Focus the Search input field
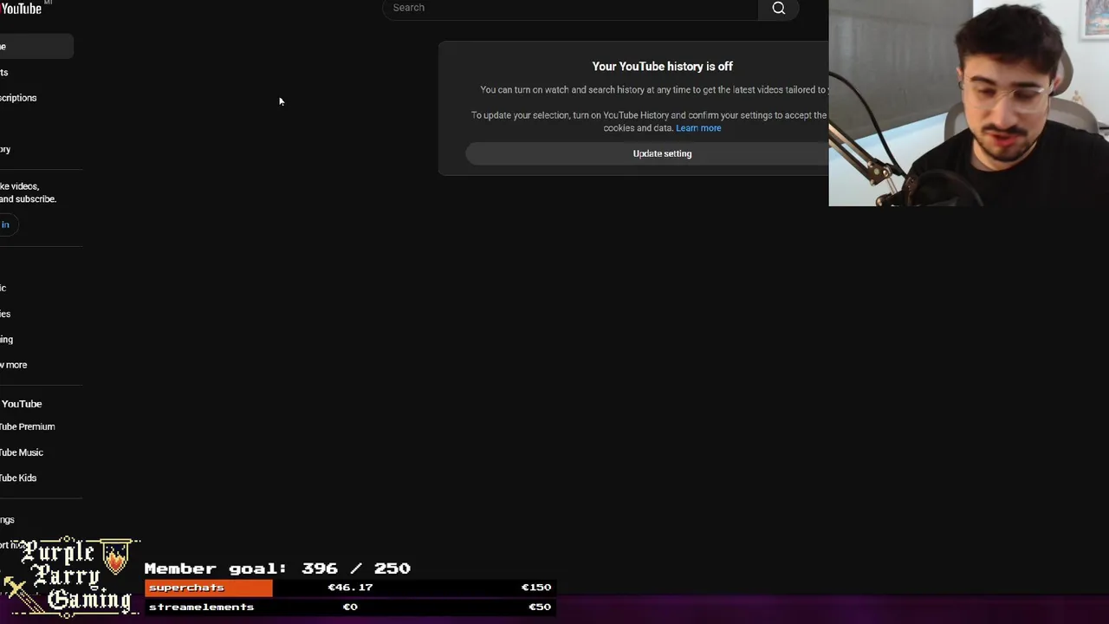 click(x=570, y=8)
